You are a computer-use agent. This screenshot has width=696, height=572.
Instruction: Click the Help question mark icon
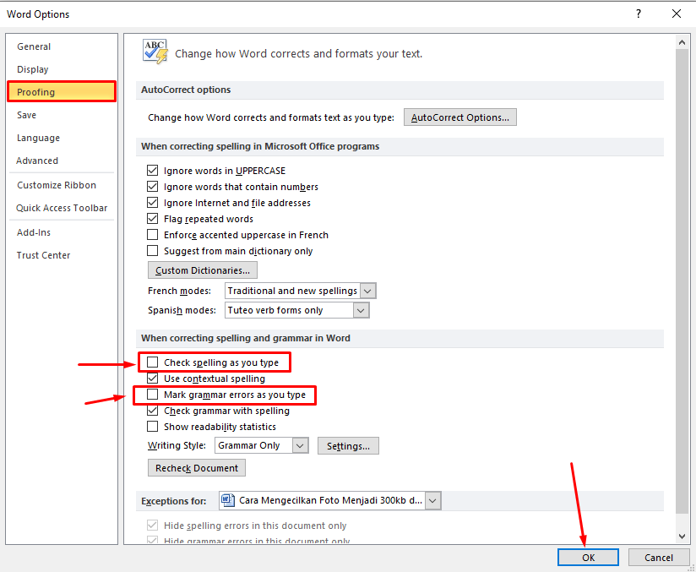[x=639, y=14]
